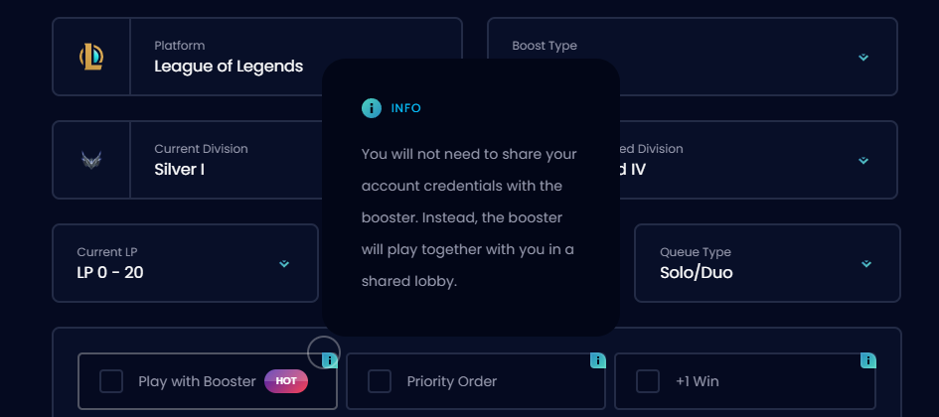Viewport: 939px width, 417px height.
Task: Click the League of Legends logo icon
Action: 91,57
